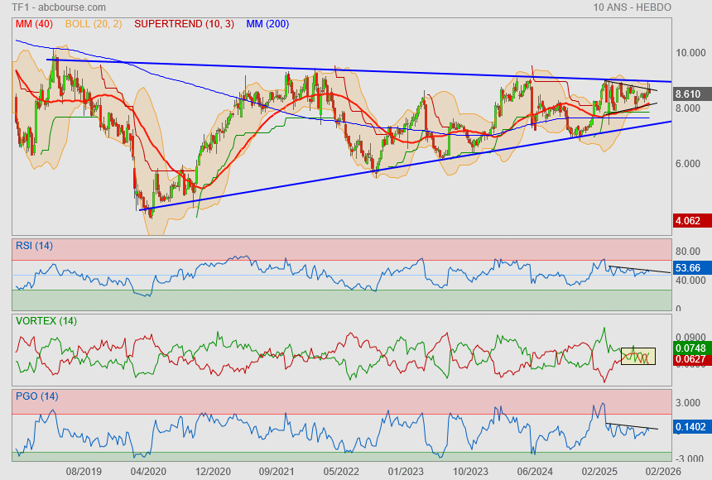This screenshot has height=480, width=712.
Task: Select the RSI (14) panel title
Action: pyautogui.click(x=34, y=245)
